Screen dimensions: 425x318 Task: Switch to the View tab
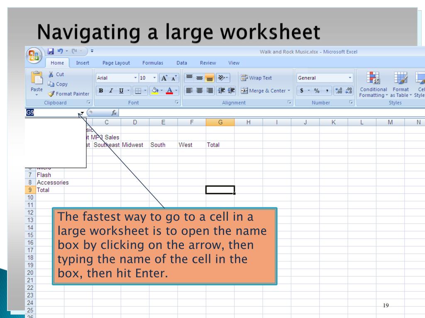tap(234, 63)
